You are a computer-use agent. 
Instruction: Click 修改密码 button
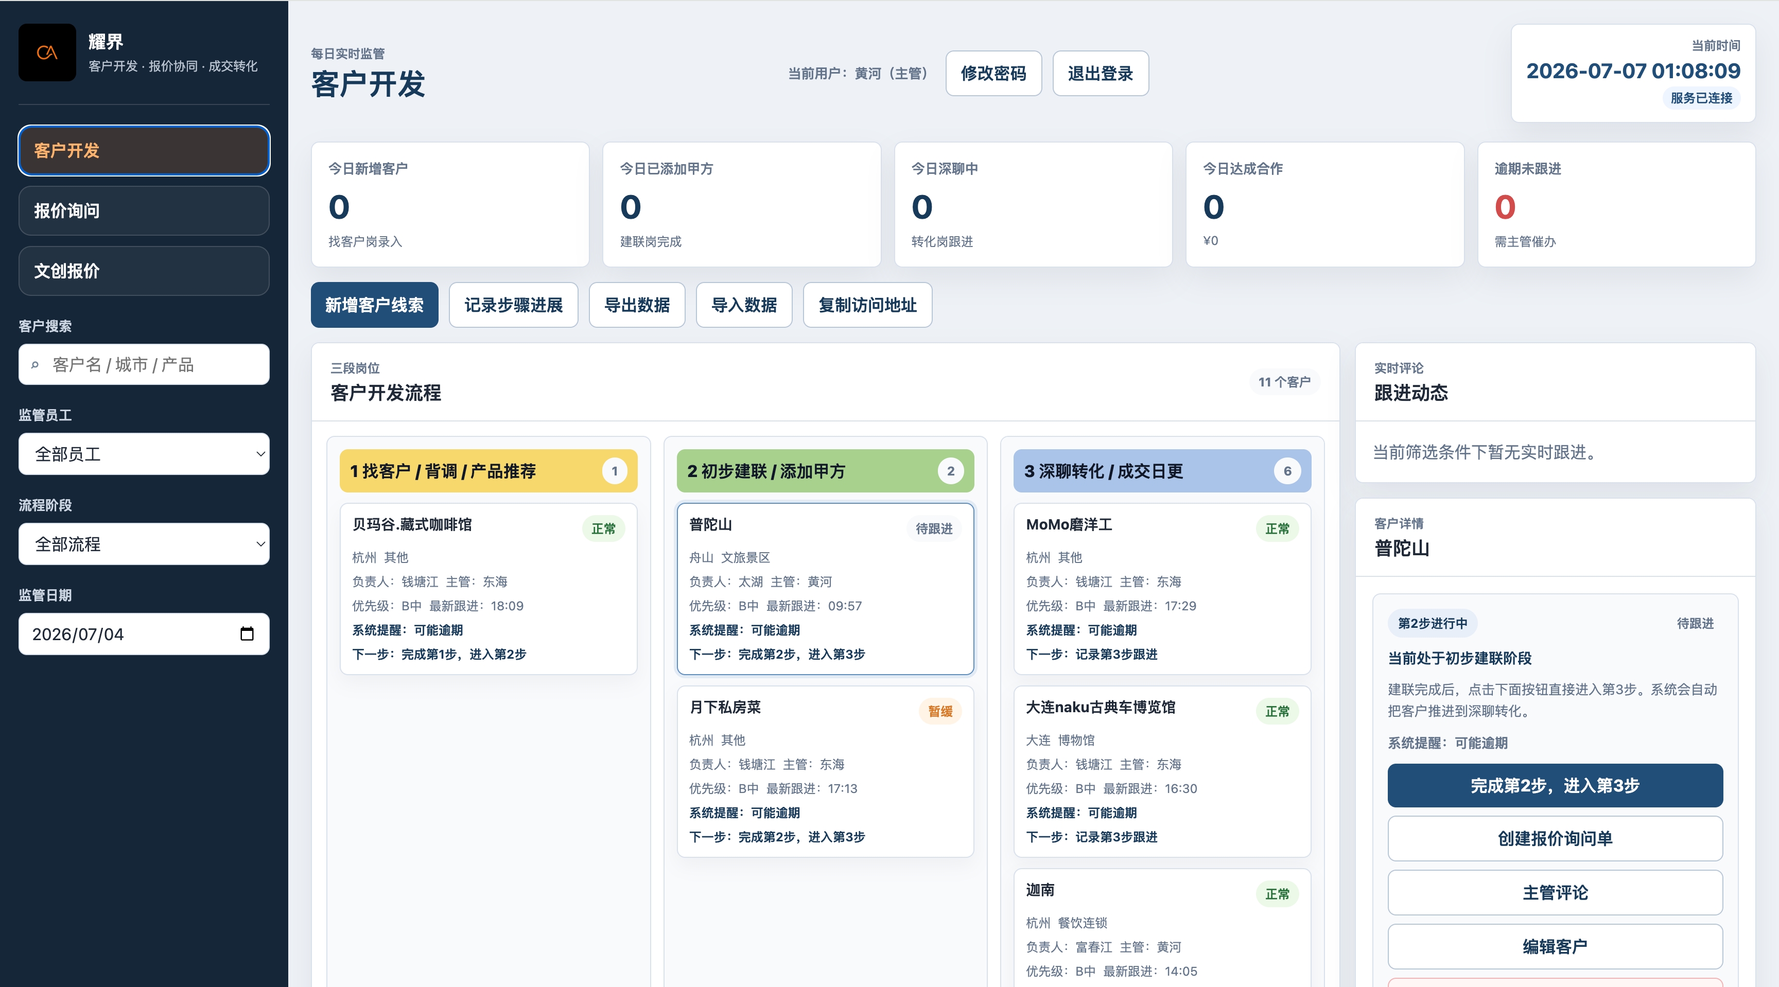coord(993,73)
